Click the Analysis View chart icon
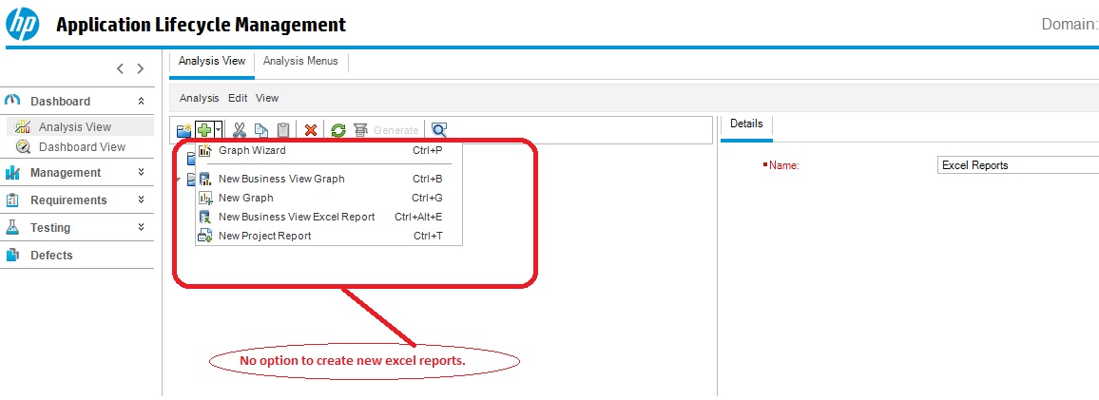Screen dimensions: 1099x400 click(x=23, y=126)
